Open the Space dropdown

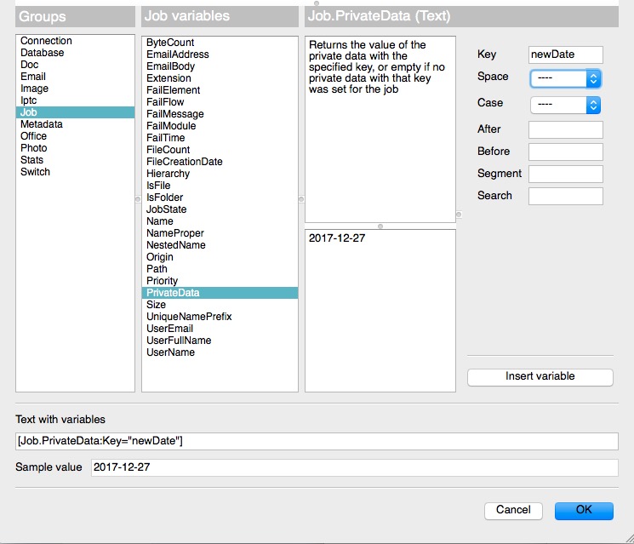click(565, 78)
